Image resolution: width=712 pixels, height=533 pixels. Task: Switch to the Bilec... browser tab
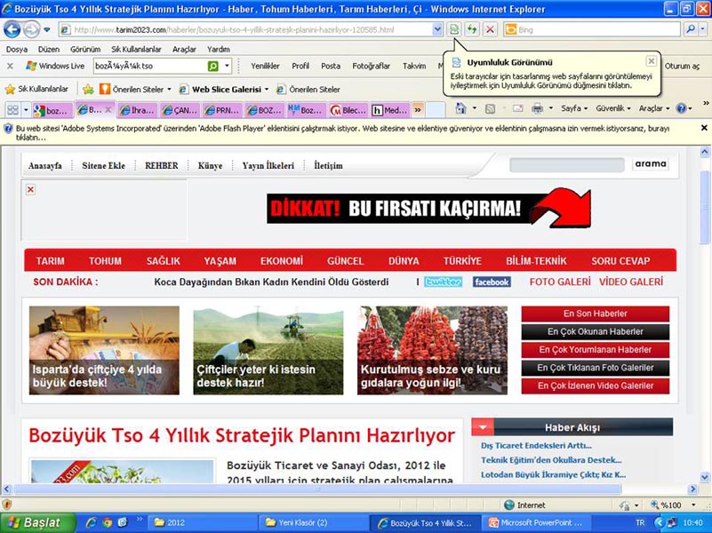pyautogui.click(x=348, y=110)
